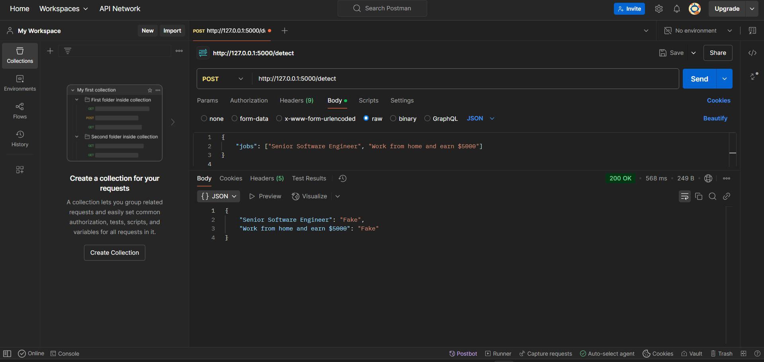The height and width of the screenshot is (362, 764).
Task: Expand the tab list chevron
Action: [646, 31]
